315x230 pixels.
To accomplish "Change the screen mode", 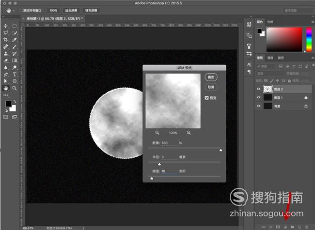I will (x=14, y=117).
